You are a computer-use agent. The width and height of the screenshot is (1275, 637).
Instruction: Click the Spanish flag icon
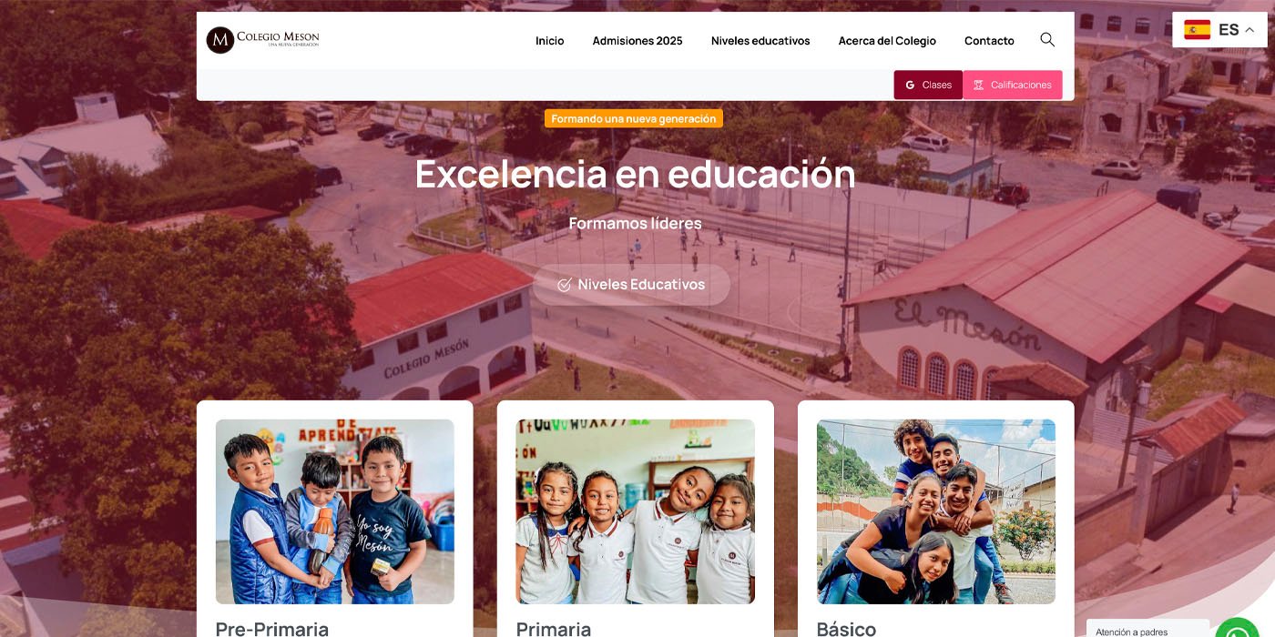click(x=1197, y=30)
